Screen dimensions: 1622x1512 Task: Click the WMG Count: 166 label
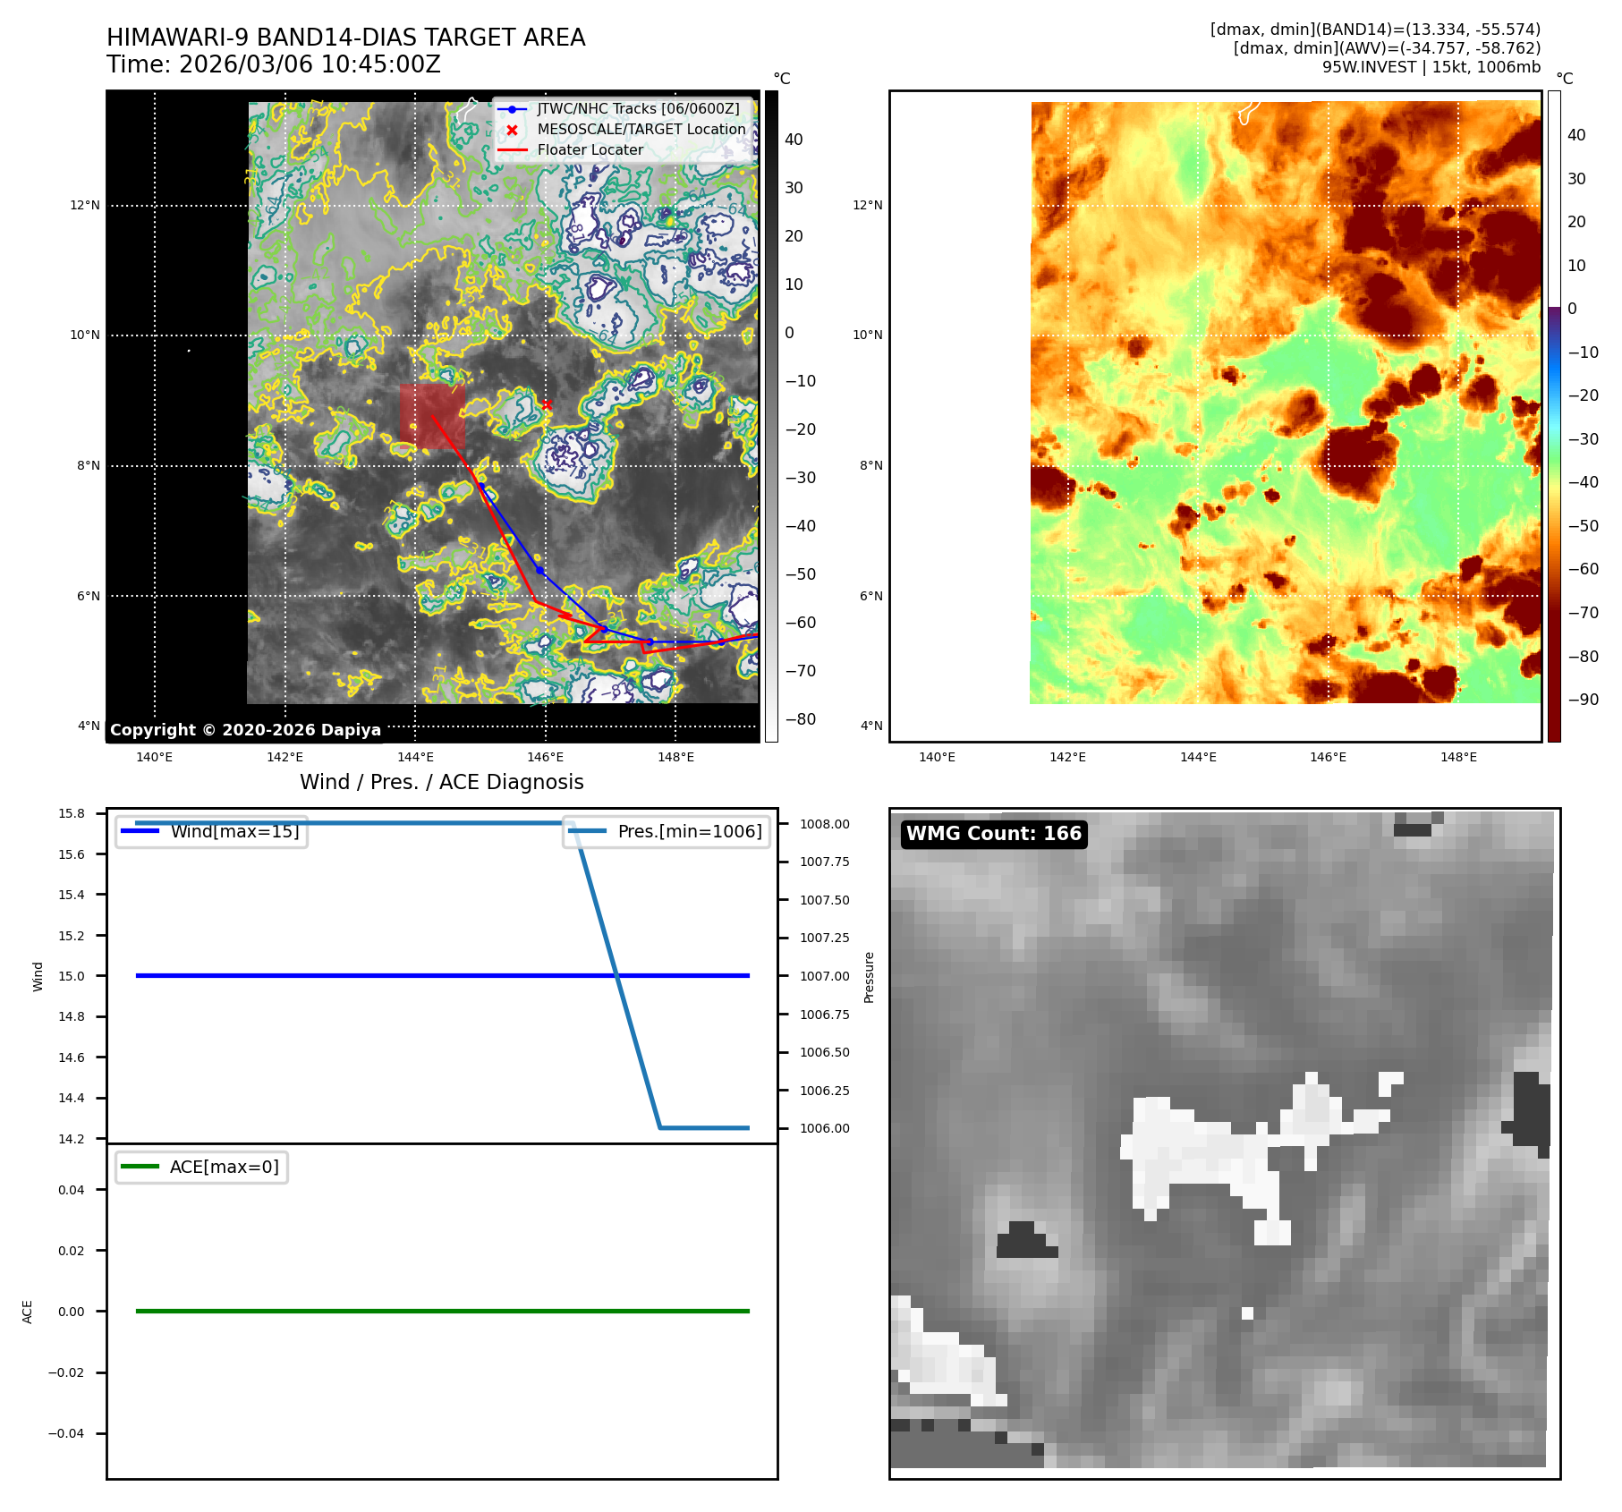tap(993, 834)
